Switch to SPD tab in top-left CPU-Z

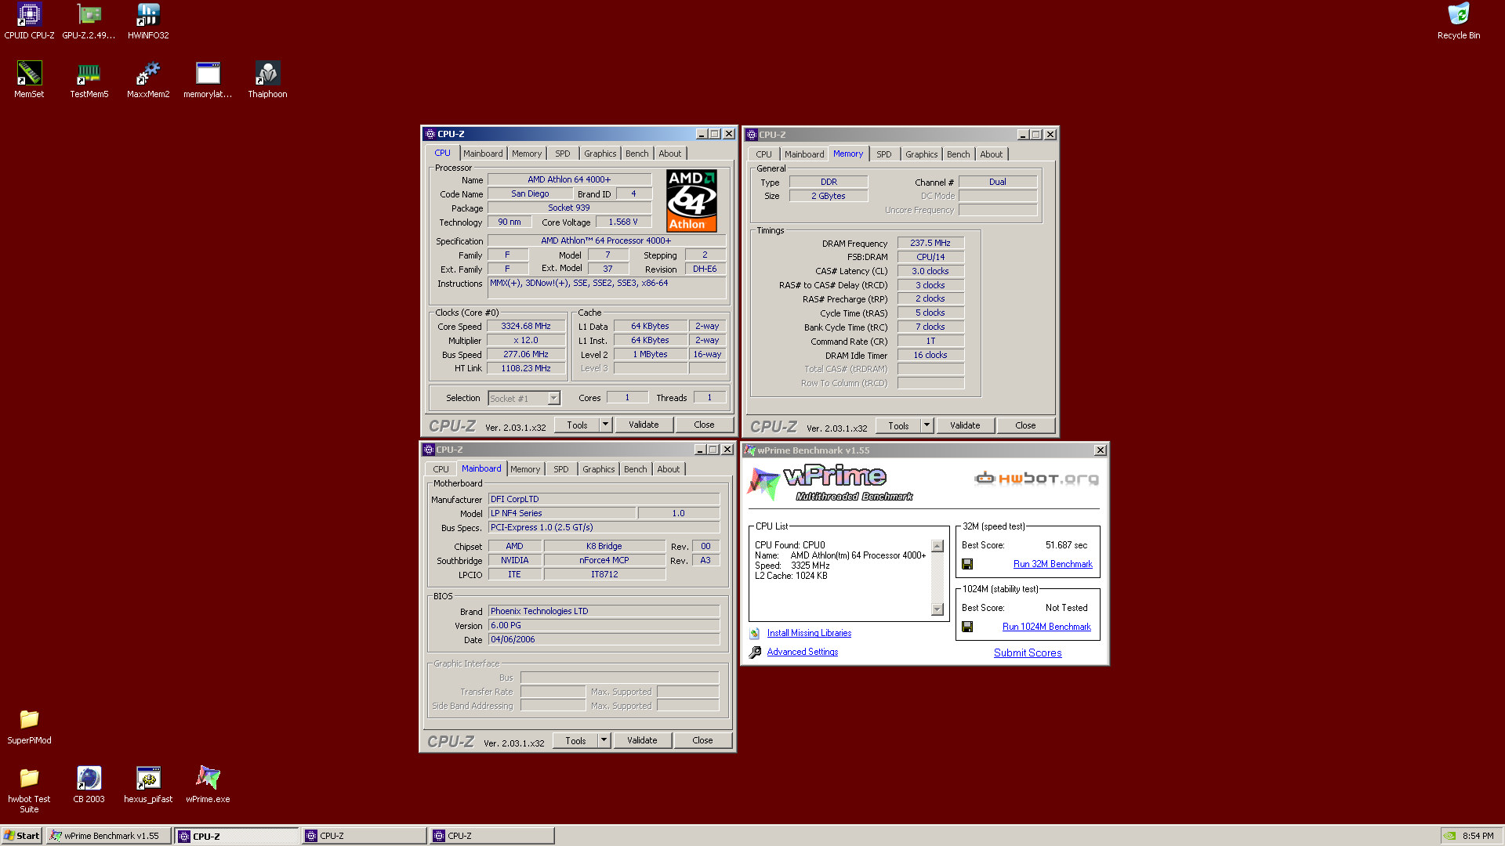[x=562, y=154]
